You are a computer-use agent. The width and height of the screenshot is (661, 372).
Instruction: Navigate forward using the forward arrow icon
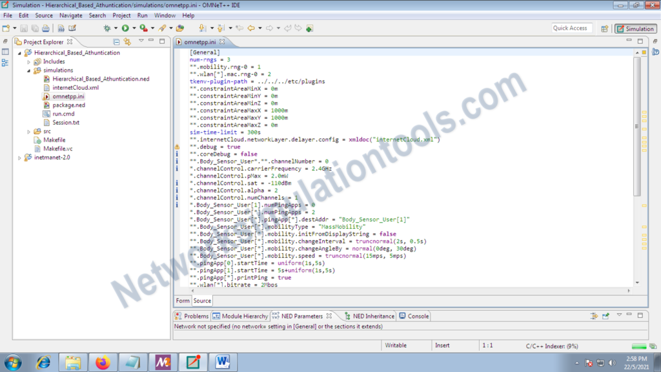point(269,28)
